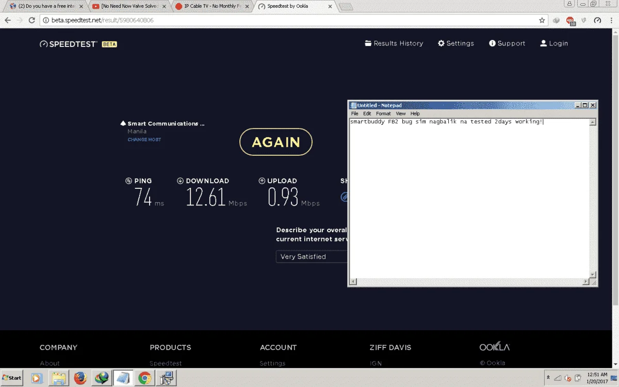
Task: Maximize the Notepad window
Action: click(585, 105)
